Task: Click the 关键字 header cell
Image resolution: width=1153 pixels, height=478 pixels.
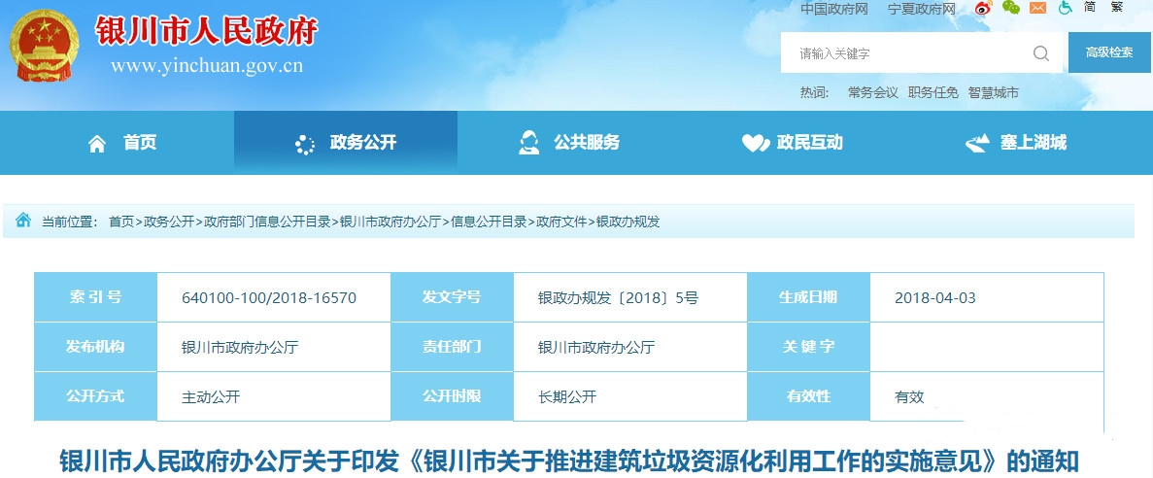Action: coord(808,347)
